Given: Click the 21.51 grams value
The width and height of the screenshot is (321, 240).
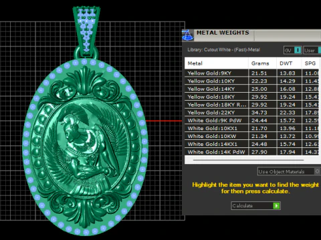Looking at the screenshot, I should [259, 73].
